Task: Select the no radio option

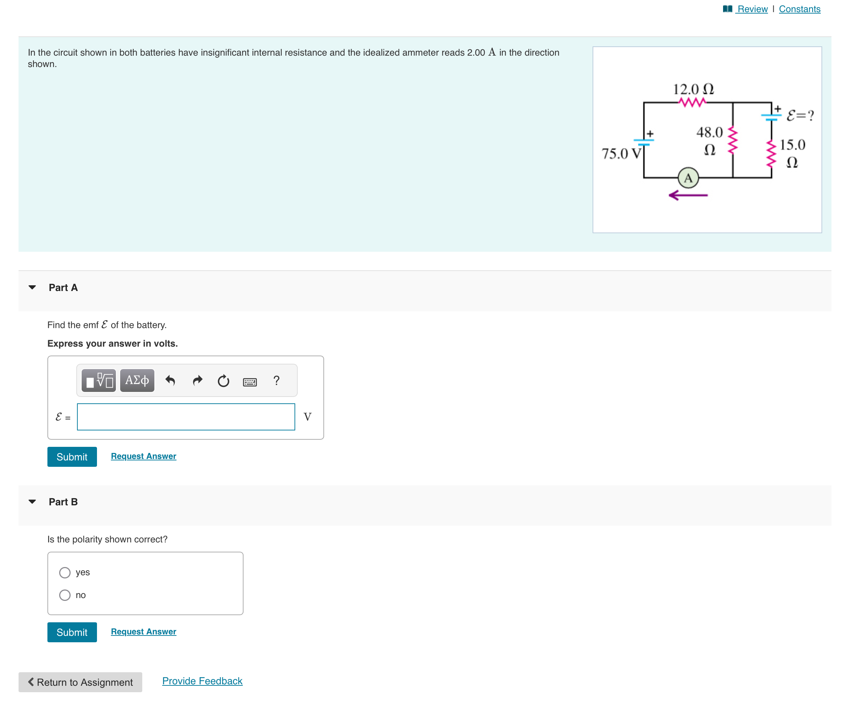Action: (65, 595)
